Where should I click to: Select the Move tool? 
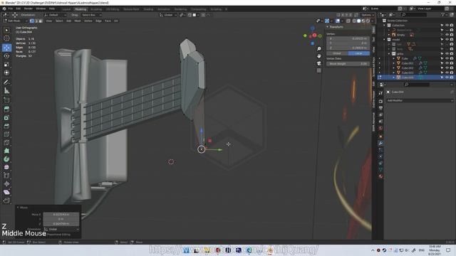(6, 48)
